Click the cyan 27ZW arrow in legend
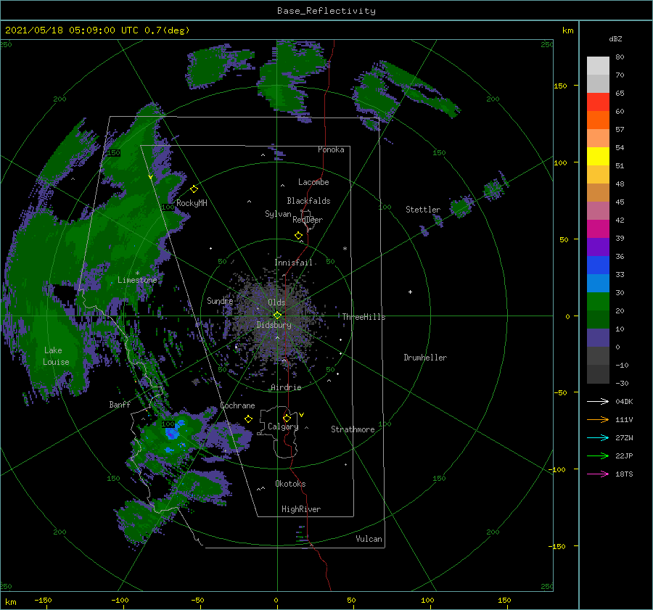The height and width of the screenshot is (610, 653). (x=598, y=437)
